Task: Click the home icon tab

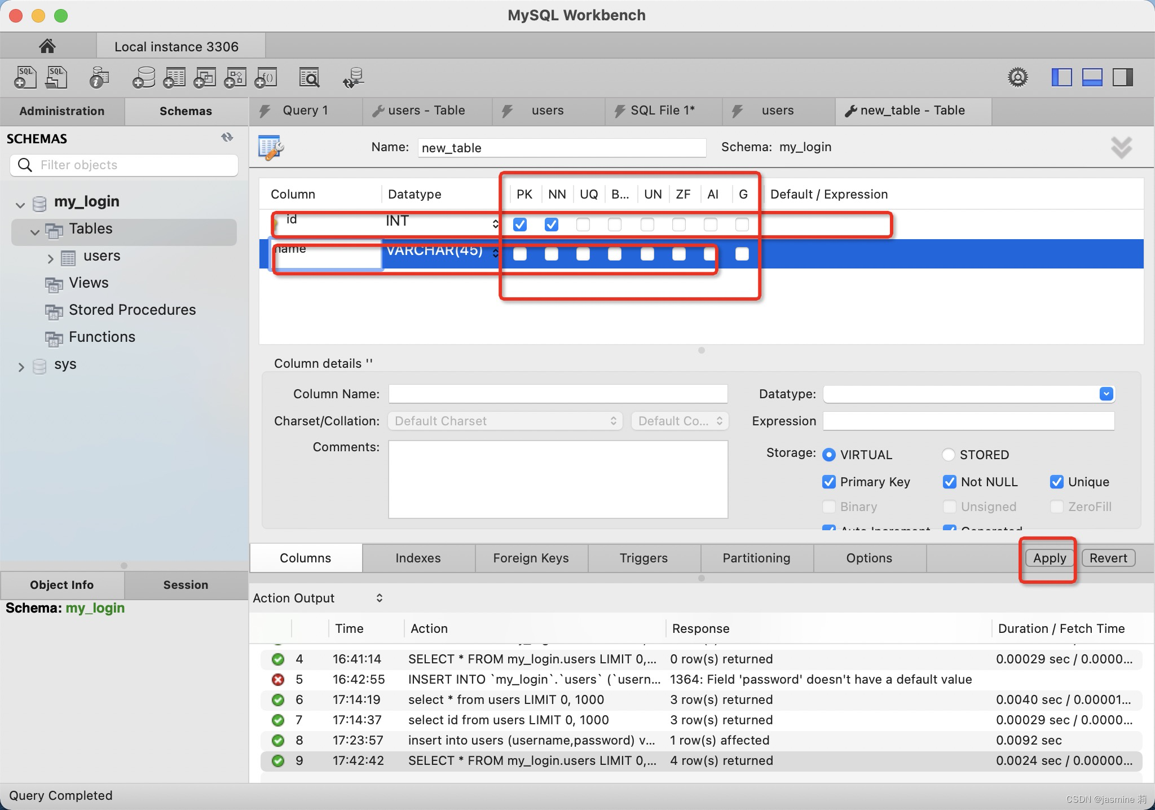Action: [47, 46]
